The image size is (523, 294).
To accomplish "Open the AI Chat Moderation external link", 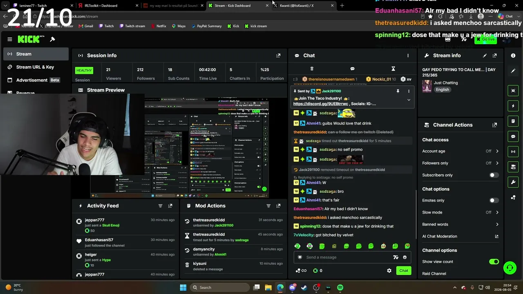I will coord(497,236).
